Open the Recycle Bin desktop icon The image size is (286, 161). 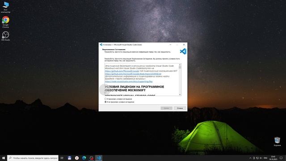point(277,142)
